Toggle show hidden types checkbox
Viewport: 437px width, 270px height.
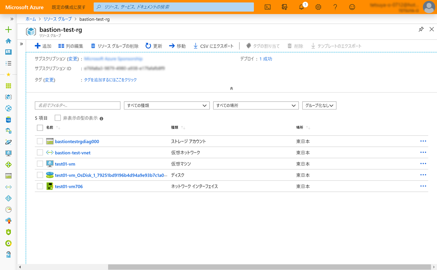point(58,118)
